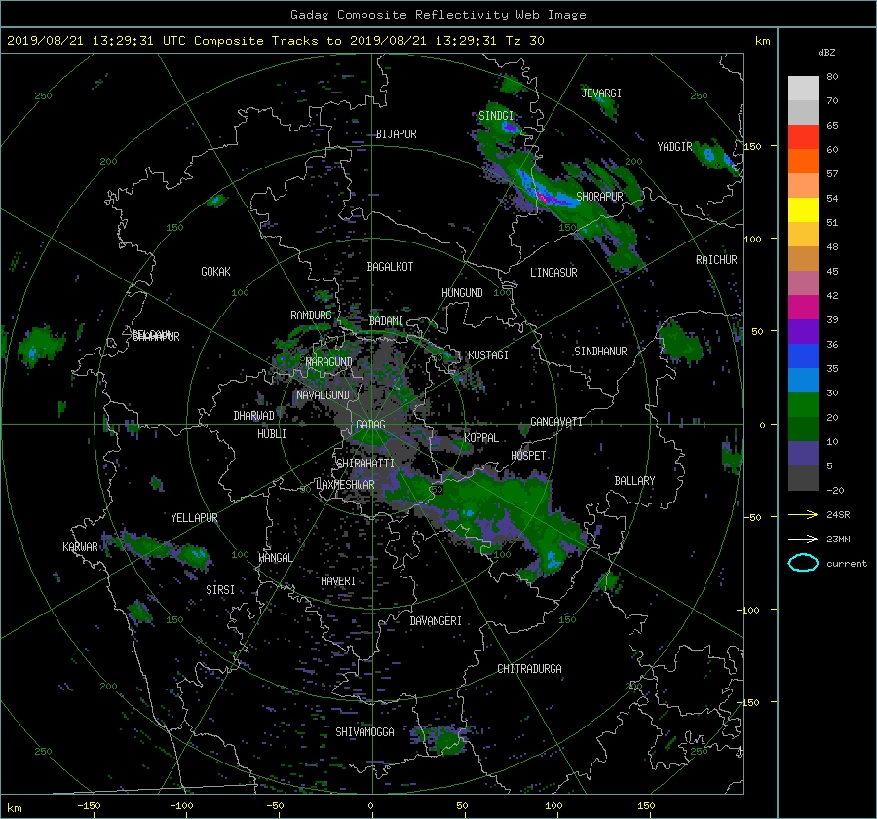Select the KUSTAGI label
The height and width of the screenshot is (819, 877).
(488, 355)
